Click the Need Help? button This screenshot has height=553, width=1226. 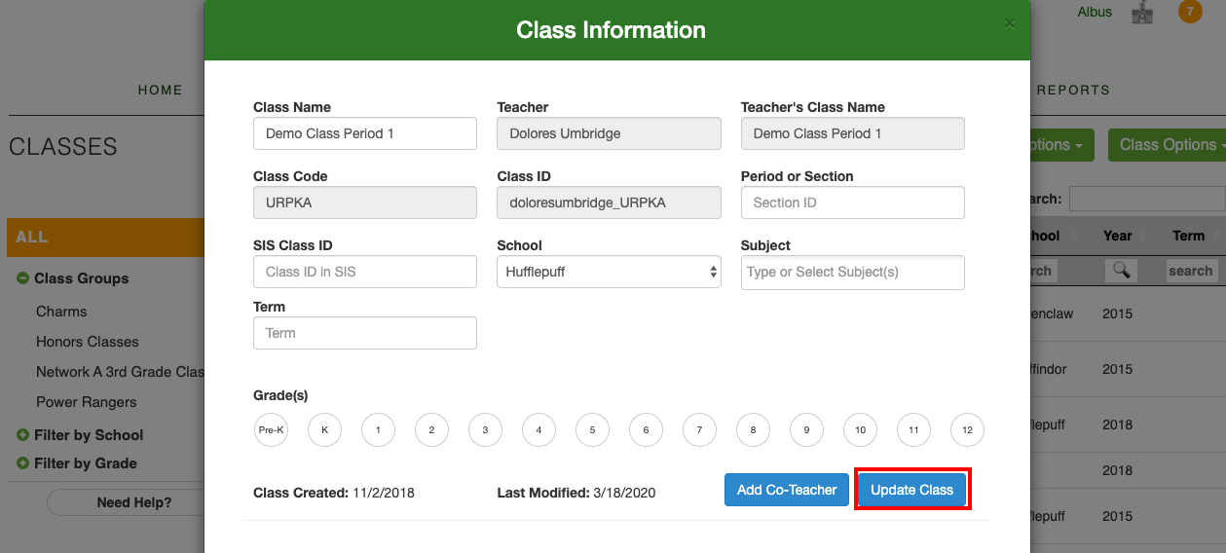(134, 502)
